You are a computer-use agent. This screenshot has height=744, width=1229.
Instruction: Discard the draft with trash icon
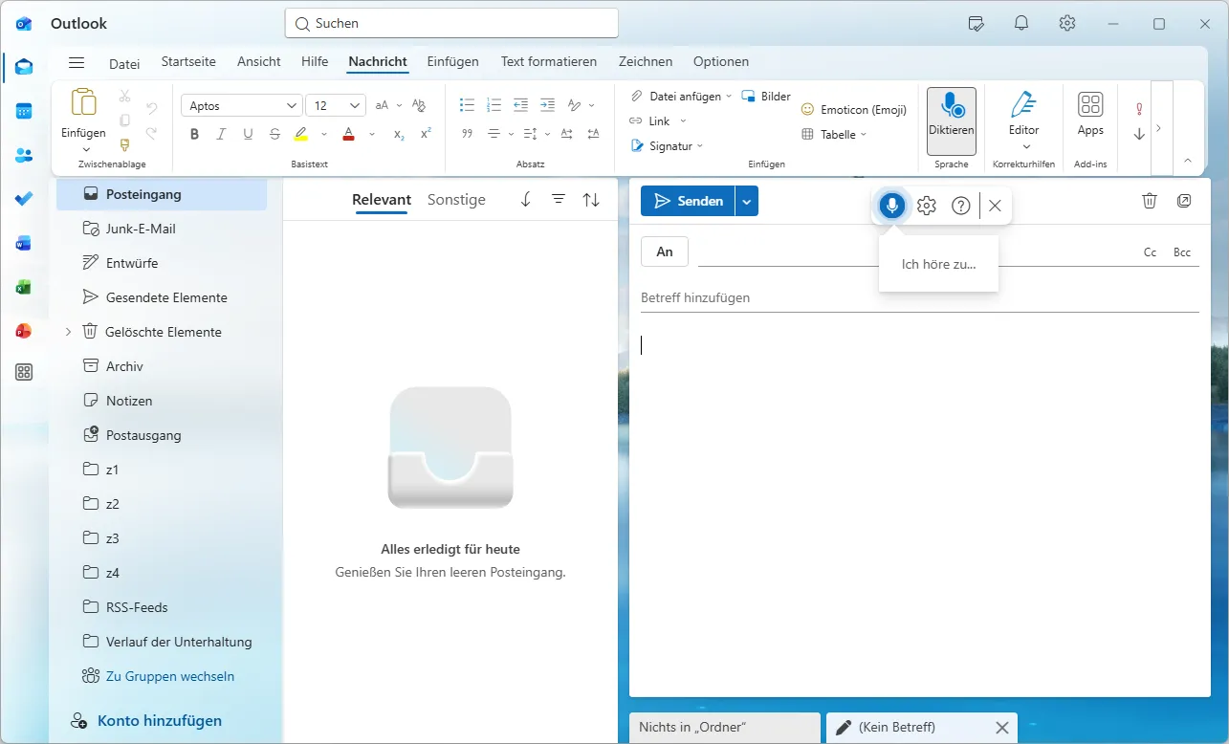click(x=1150, y=201)
